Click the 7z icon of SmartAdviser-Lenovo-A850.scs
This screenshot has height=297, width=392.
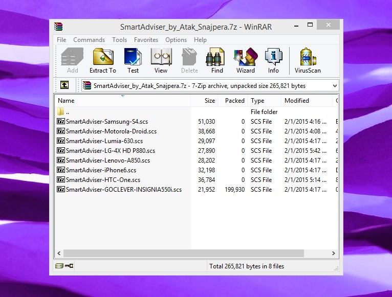(61, 161)
